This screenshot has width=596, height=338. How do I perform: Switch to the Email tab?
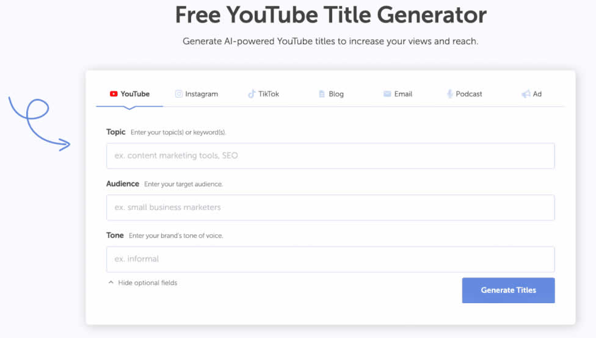tap(403, 94)
